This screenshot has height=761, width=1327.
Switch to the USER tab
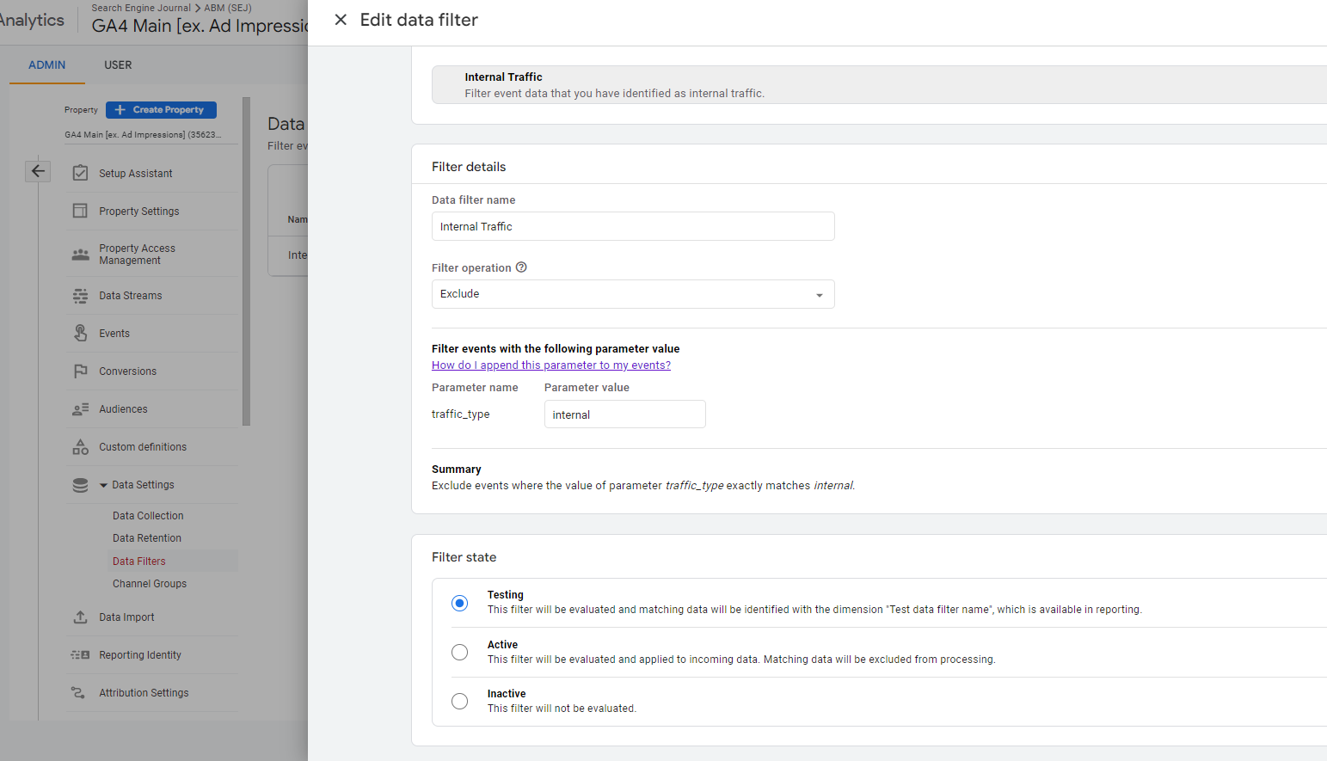[x=118, y=64]
